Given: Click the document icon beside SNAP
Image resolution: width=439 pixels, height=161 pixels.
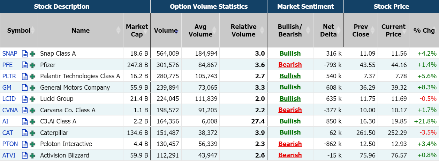Looking at the screenshot, I should tap(25, 54).
